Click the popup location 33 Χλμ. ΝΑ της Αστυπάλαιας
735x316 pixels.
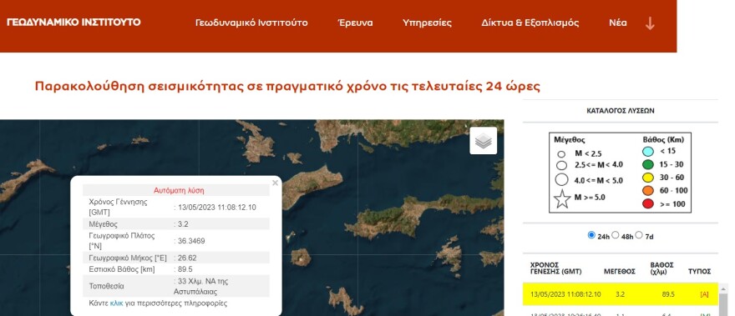200,287
